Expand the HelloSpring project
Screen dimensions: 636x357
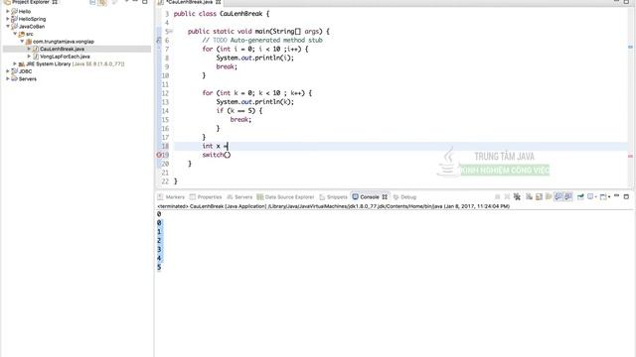tap(8, 19)
